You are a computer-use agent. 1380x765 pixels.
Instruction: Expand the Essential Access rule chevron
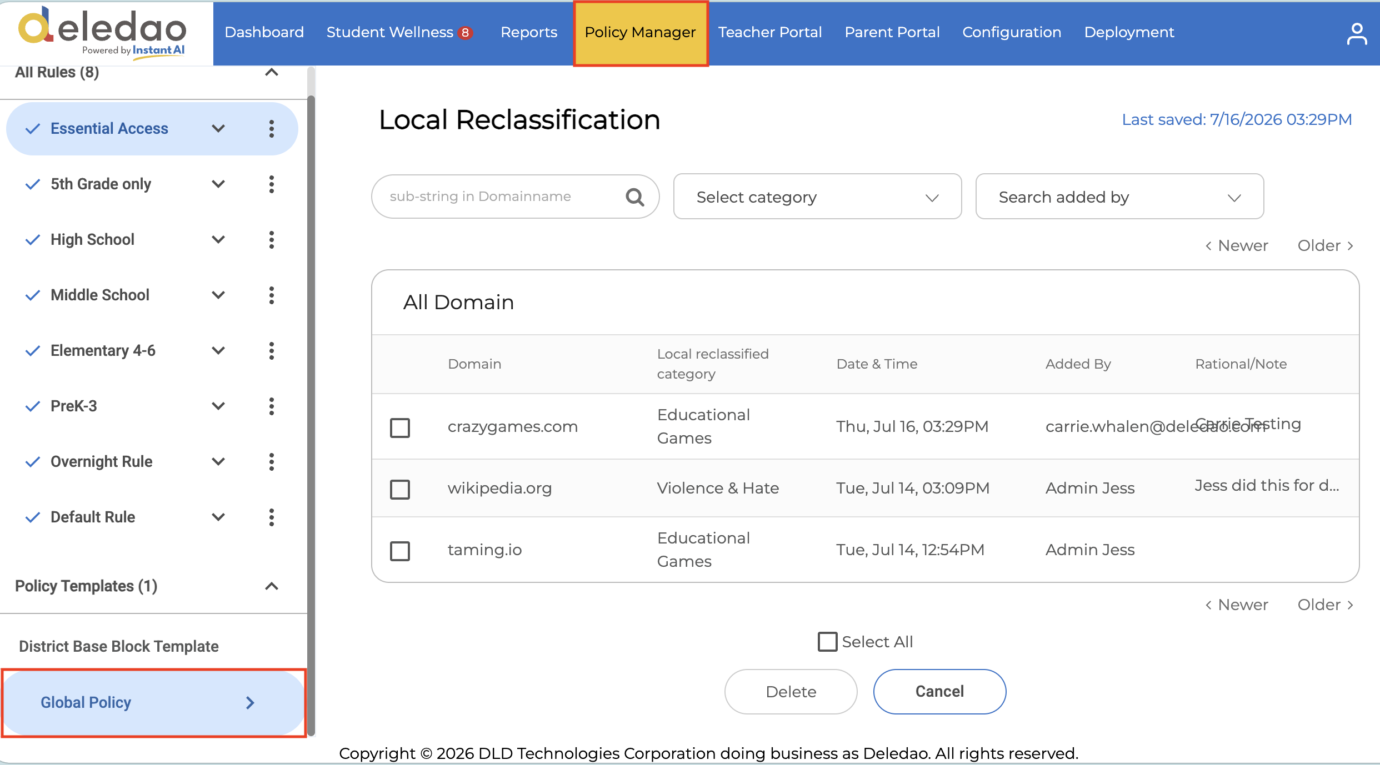218,129
